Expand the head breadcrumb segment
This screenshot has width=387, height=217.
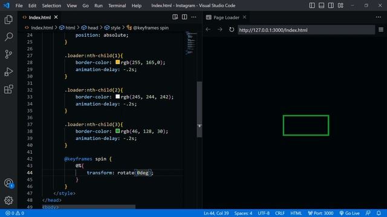click(x=93, y=28)
